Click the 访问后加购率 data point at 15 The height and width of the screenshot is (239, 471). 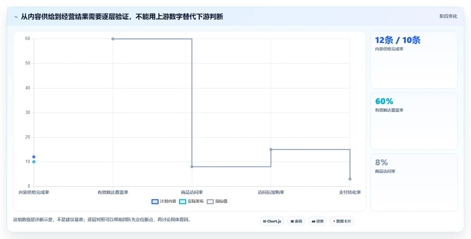click(271, 149)
